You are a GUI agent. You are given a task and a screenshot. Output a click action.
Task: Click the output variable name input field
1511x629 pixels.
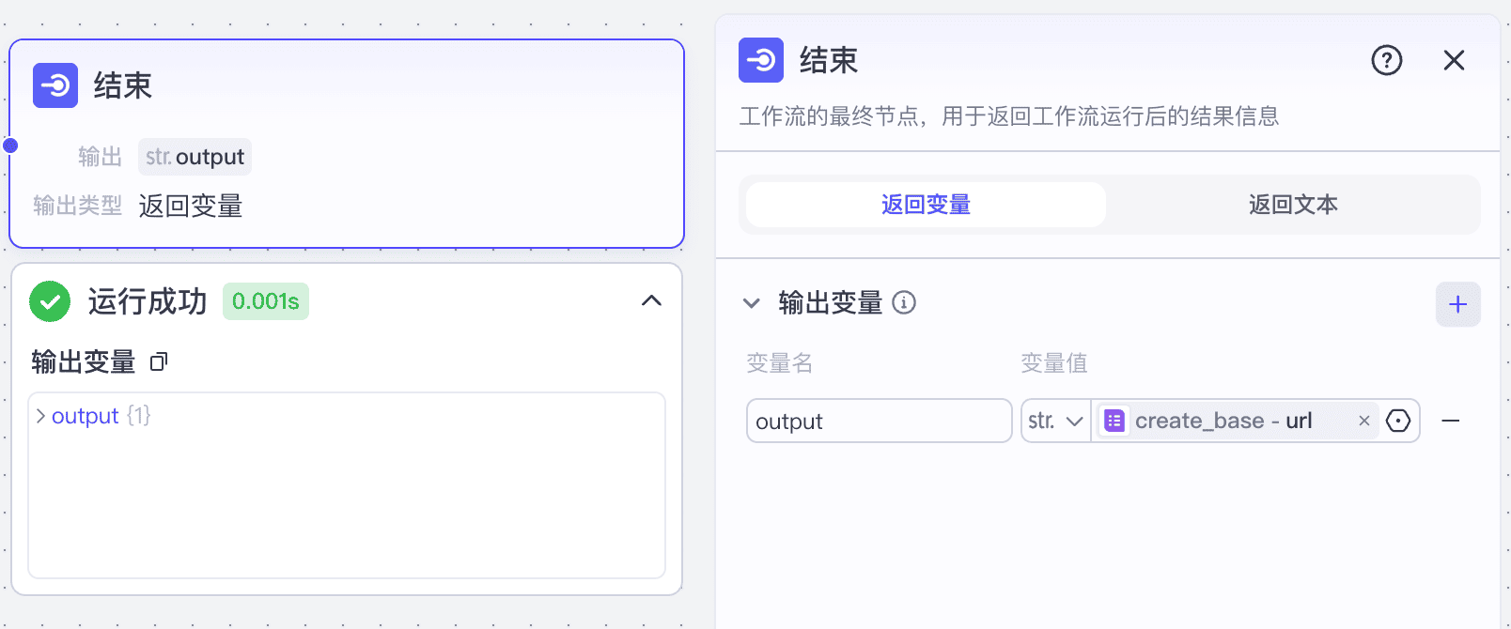[x=878, y=421]
